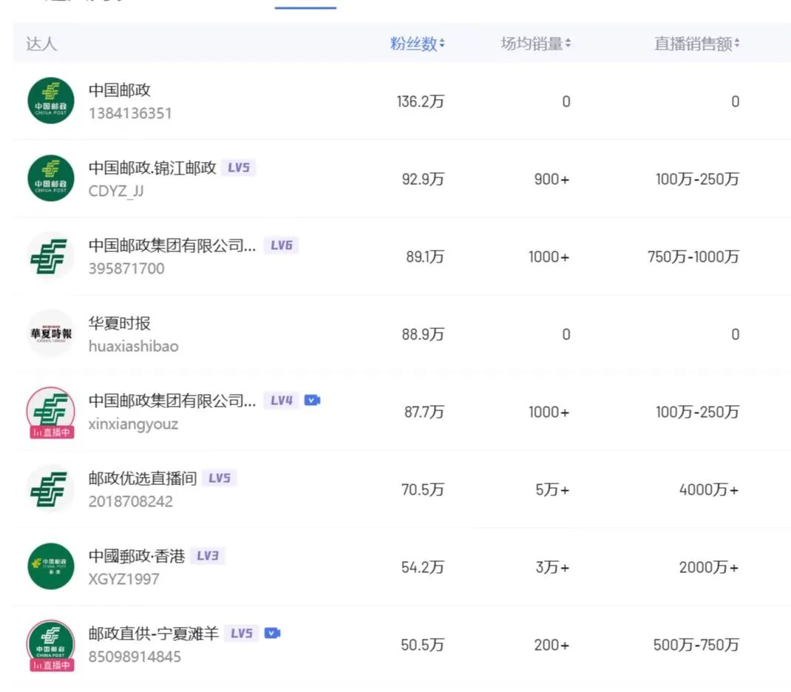
Task: Click video camera icon beside xinxiangyouz's LV4 badge
Action: tap(312, 401)
